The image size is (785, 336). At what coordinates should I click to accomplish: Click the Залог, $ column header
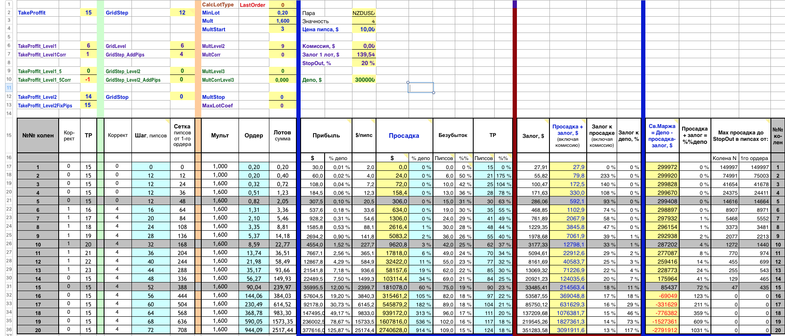[533, 136]
